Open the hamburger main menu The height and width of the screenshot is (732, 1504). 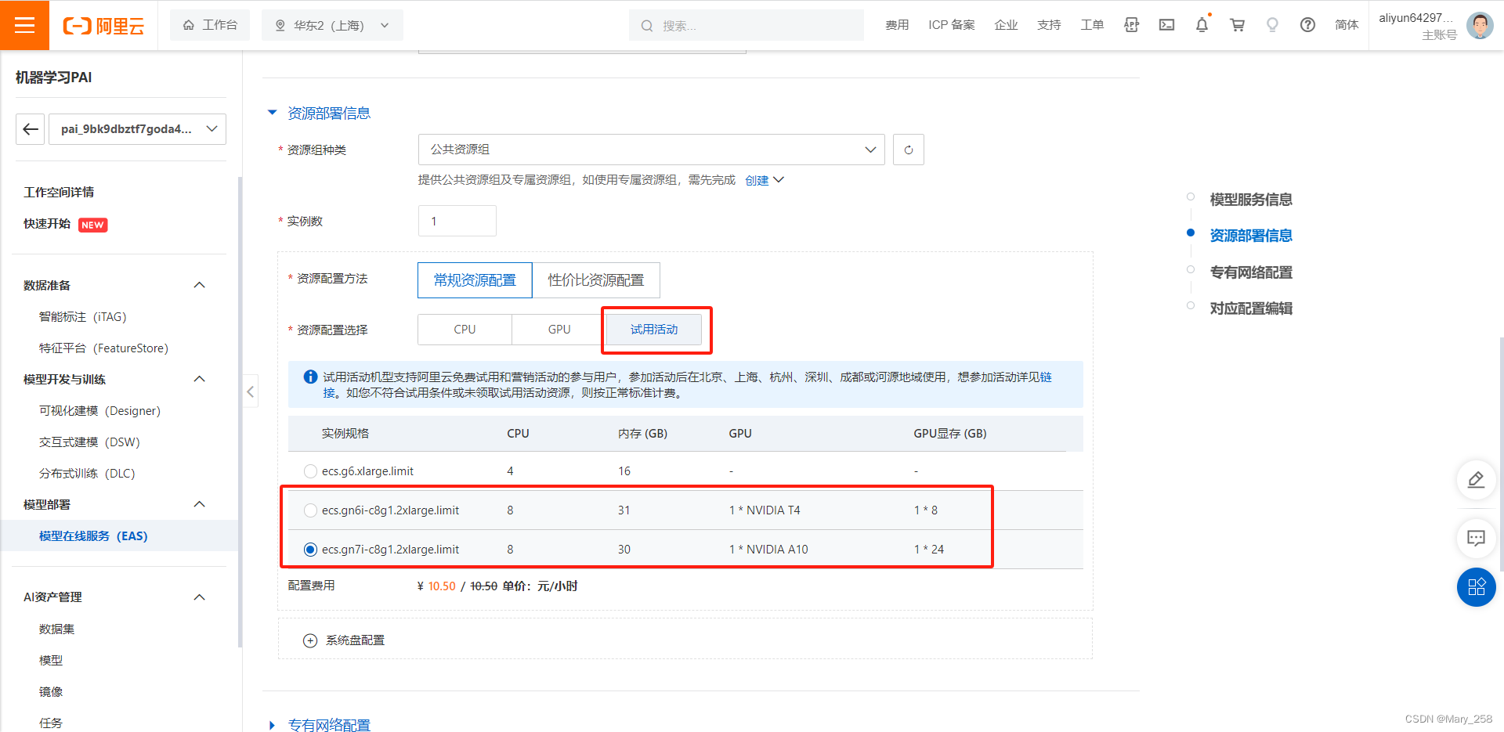point(24,25)
